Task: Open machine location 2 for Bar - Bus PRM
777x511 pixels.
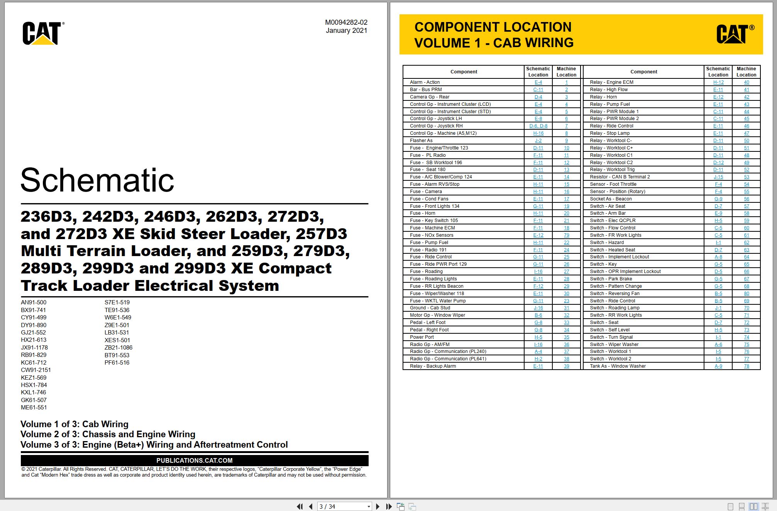Action: click(x=566, y=90)
